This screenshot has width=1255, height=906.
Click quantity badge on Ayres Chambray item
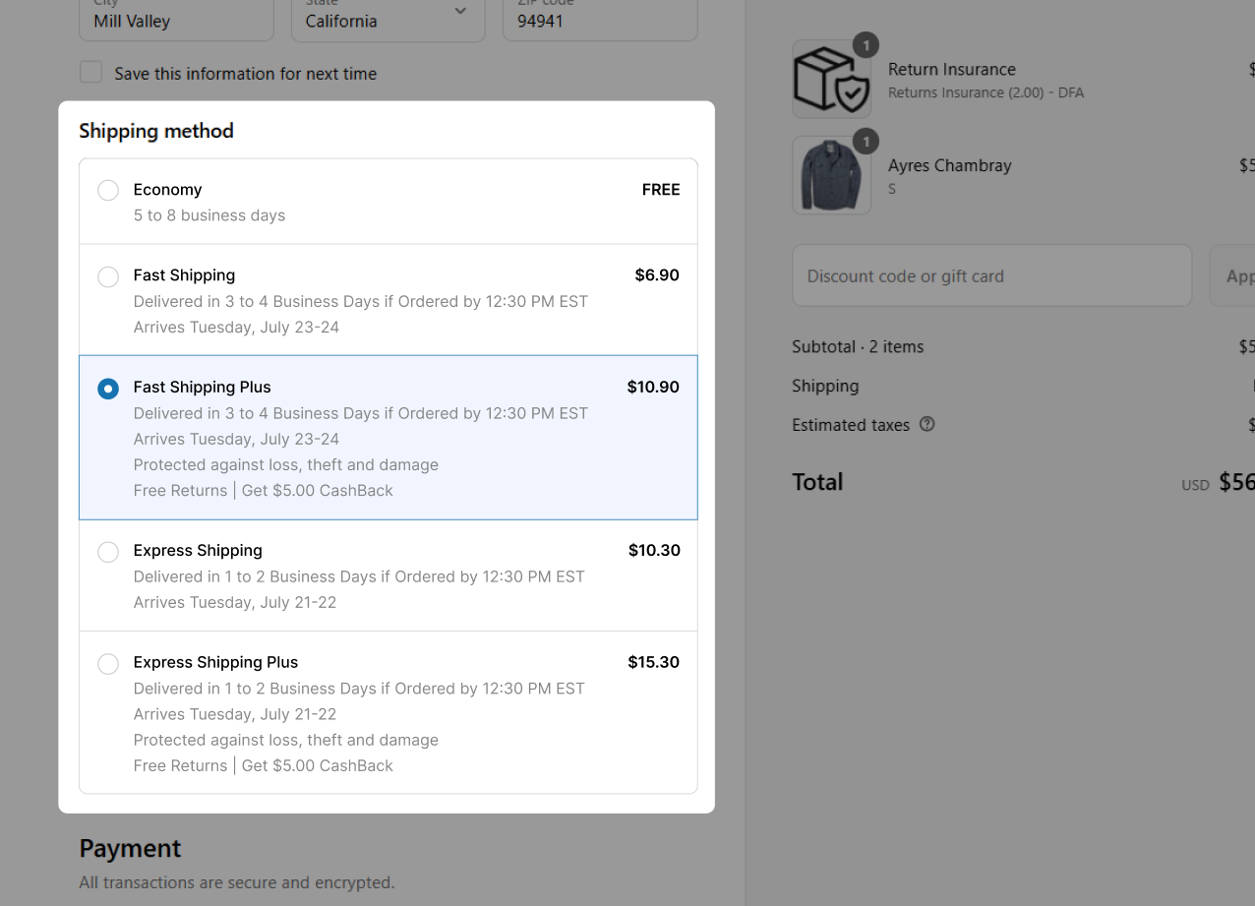pyautogui.click(x=866, y=142)
